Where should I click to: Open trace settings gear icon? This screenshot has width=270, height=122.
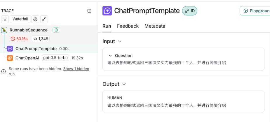coord(35,19)
